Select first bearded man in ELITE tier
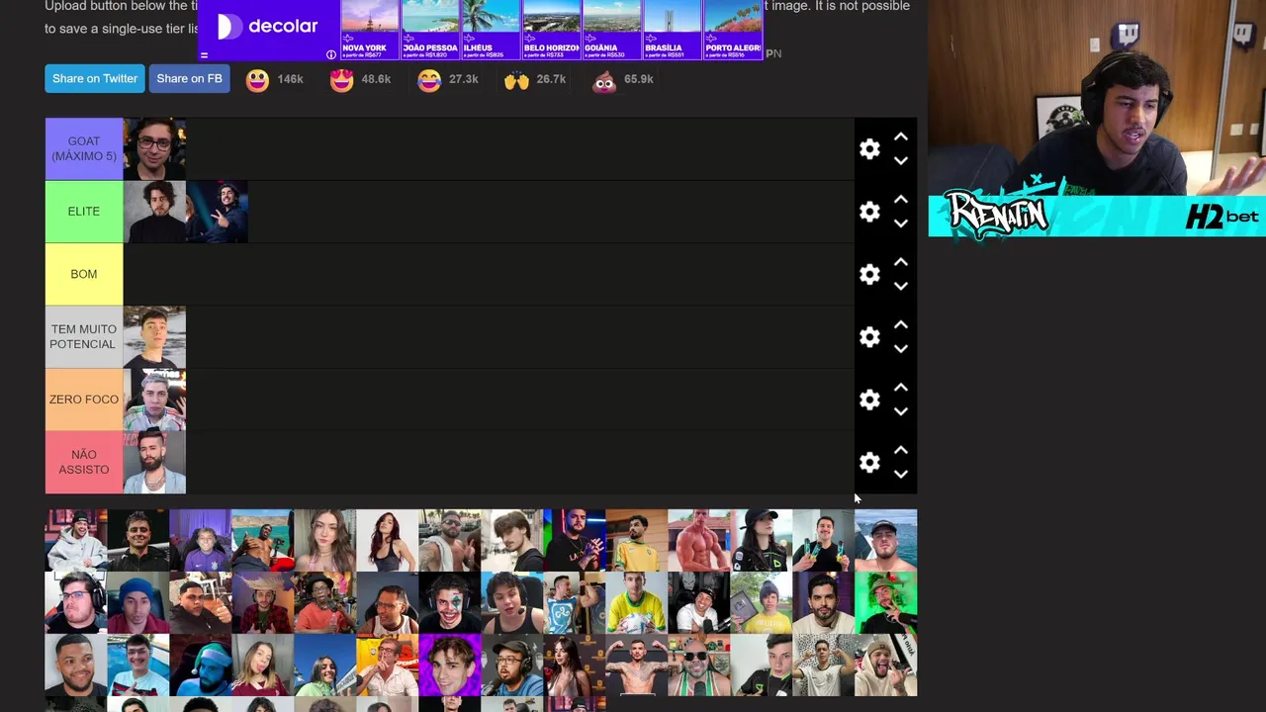Screen dimensions: 1266x712 (154, 212)
